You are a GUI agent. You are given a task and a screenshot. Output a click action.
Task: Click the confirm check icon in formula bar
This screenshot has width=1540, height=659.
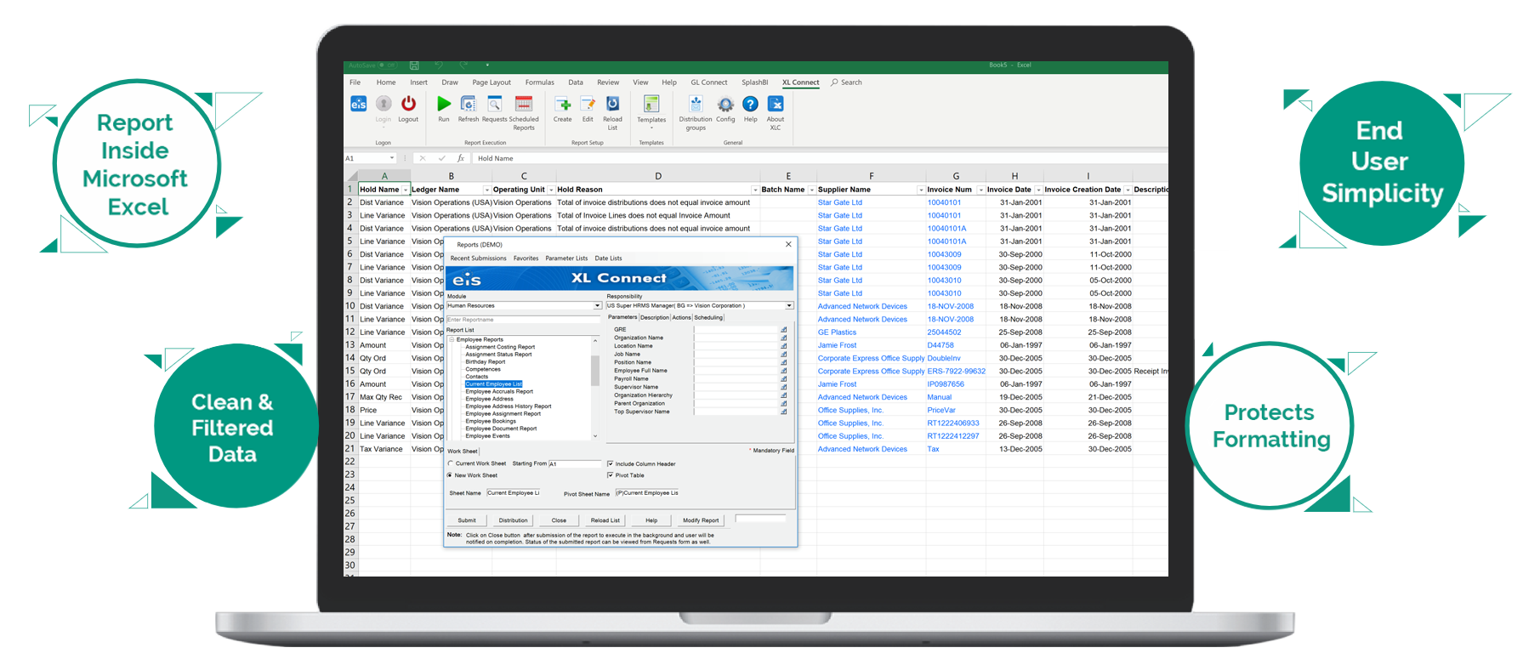[441, 158]
